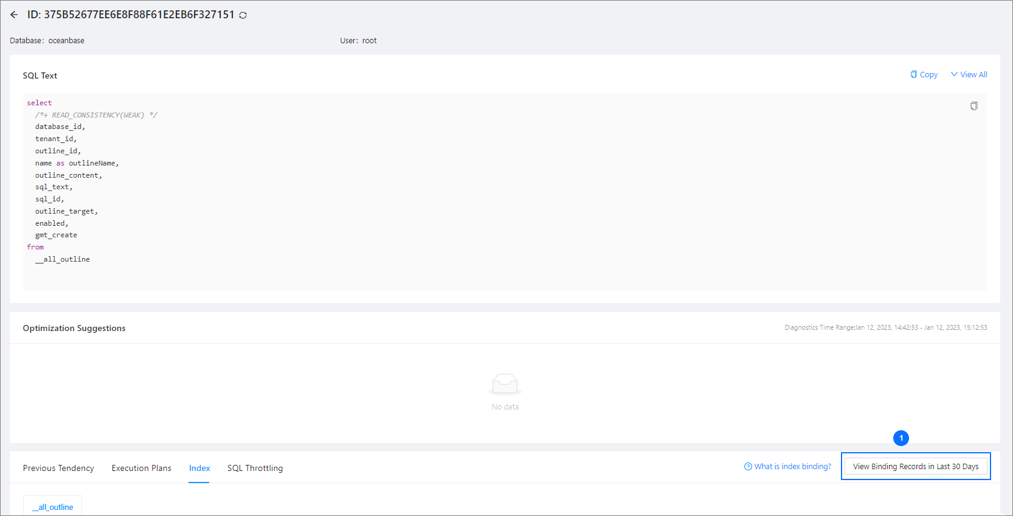Open the Previous Tendency tab

[x=58, y=468]
